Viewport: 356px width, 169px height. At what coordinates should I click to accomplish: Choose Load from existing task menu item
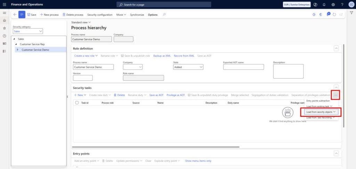coord(319,106)
